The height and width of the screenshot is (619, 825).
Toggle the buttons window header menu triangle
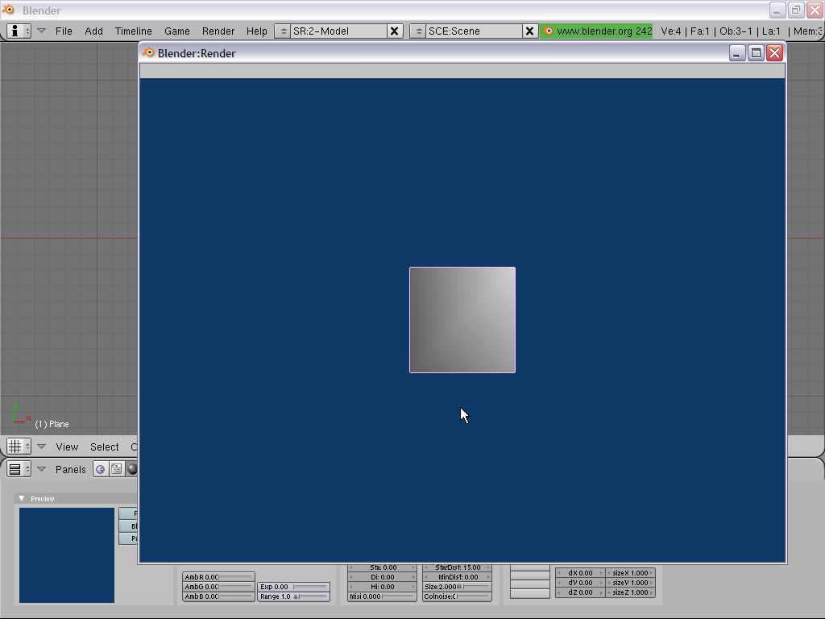[41, 469]
